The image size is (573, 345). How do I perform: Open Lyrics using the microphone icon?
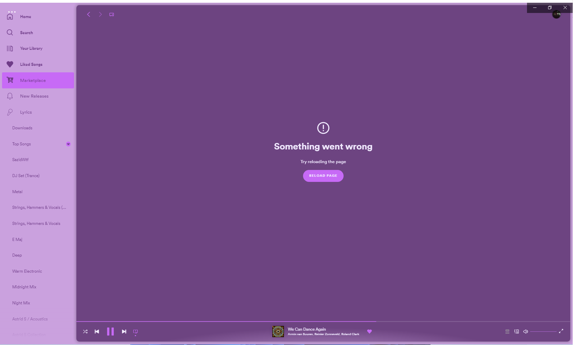point(10,112)
